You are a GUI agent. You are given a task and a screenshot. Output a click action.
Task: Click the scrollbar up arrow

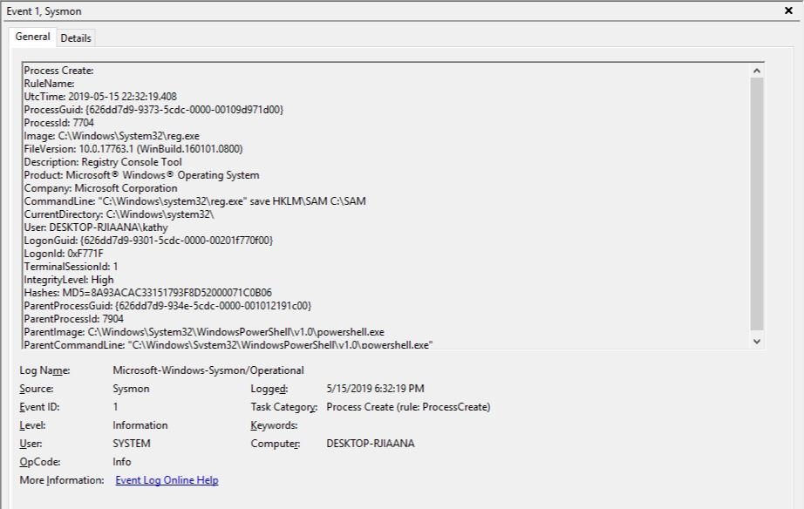click(x=758, y=70)
